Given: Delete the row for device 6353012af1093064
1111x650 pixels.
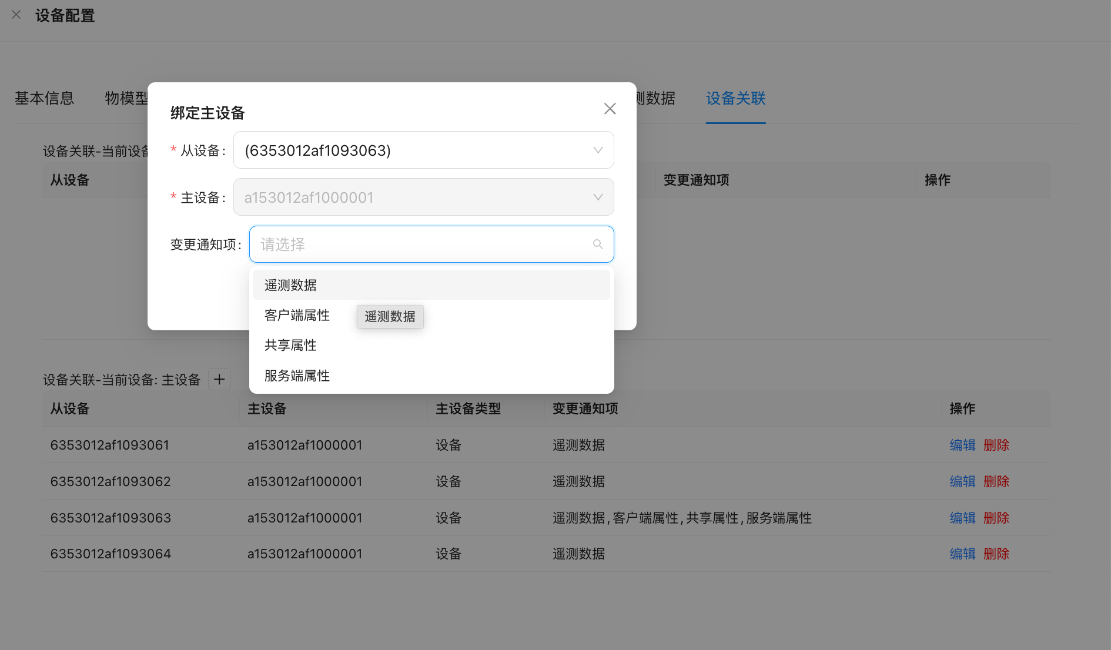Looking at the screenshot, I should pos(996,554).
